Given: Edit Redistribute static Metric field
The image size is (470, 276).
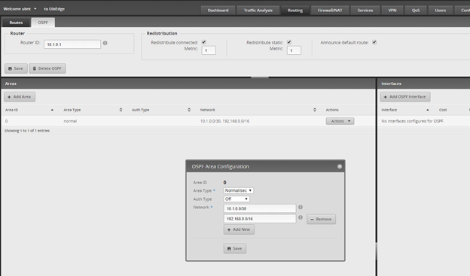Looking at the screenshot, I should coord(294,50).
